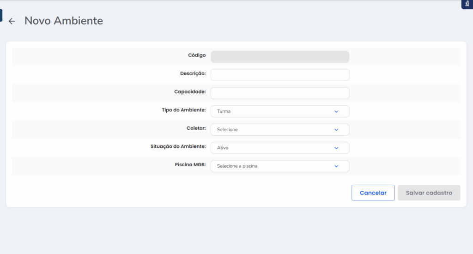Viewport: 473px width, 254px height.
Task: Click the chevron arrow in Piscina MGB field
Action: pos(336,166)
